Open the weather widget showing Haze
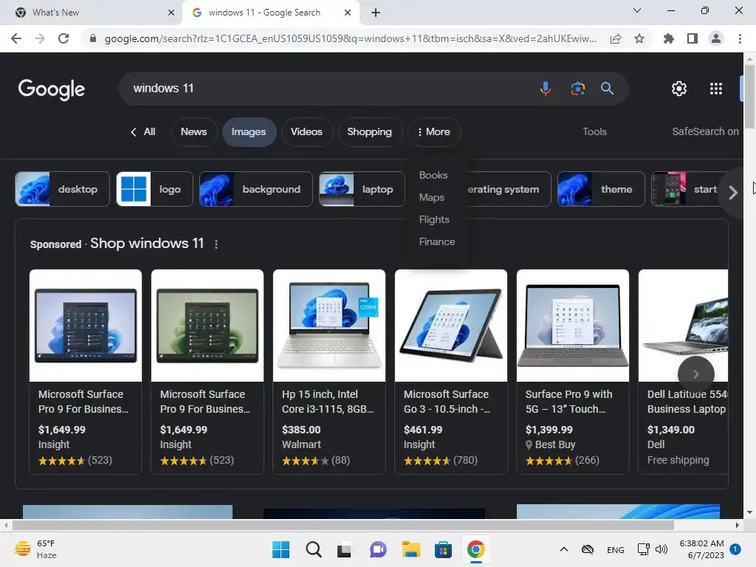The height and width of the screenshot is (567, 756). pos(35,549)
